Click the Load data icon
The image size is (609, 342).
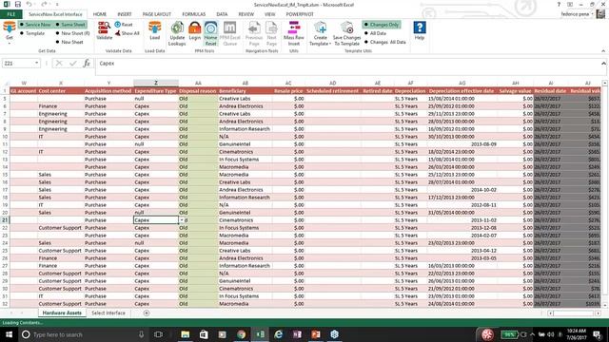tap(154, 28)
